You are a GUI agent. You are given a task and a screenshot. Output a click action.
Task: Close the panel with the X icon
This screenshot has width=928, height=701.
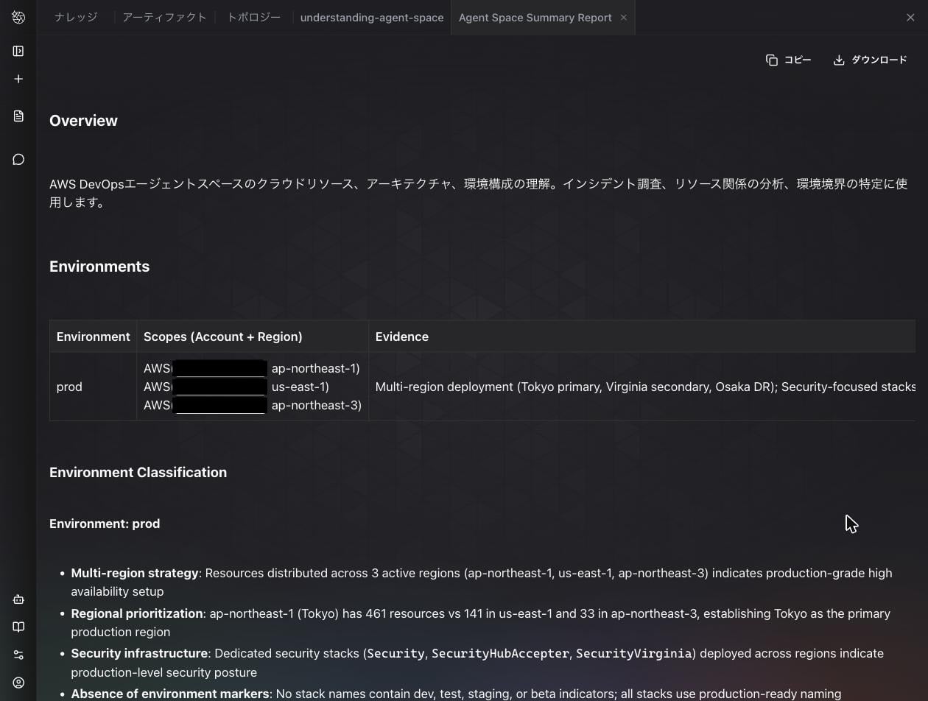(910, 18)
